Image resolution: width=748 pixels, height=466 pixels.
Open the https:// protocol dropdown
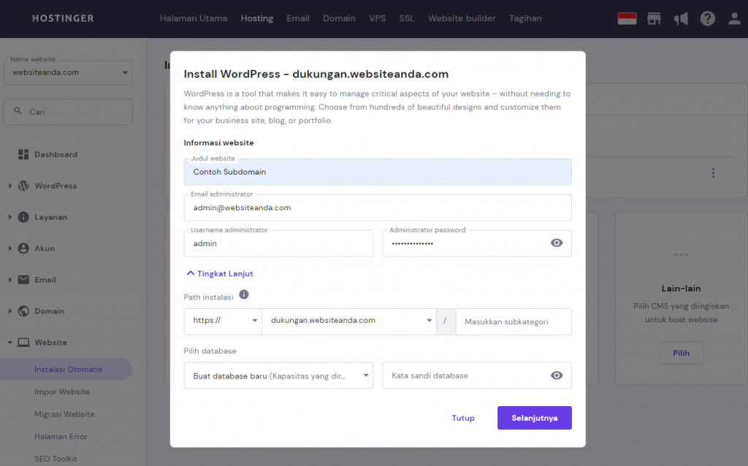click(223, 321)
